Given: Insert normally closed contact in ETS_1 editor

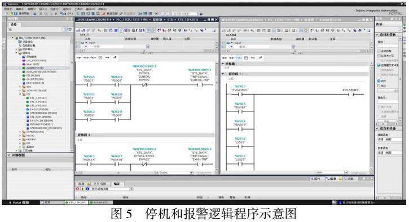Looking at the screenshot, I should (x=86, y=58).
